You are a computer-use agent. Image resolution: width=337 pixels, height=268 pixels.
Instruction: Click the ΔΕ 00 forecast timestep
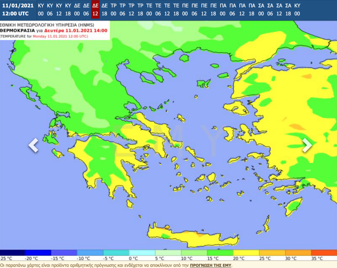coord(77,10)
